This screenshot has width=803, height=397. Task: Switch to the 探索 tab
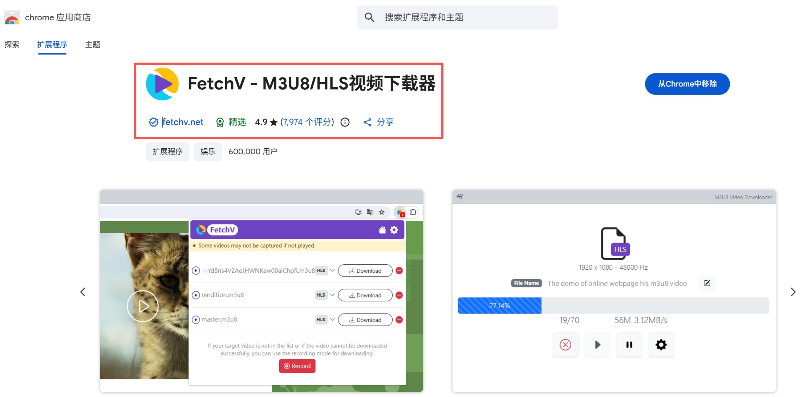click(12, 44)
